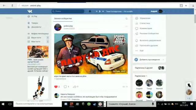Open Подписаны 6 друзей block
The image size is (196, 110).
click(149, 68)
